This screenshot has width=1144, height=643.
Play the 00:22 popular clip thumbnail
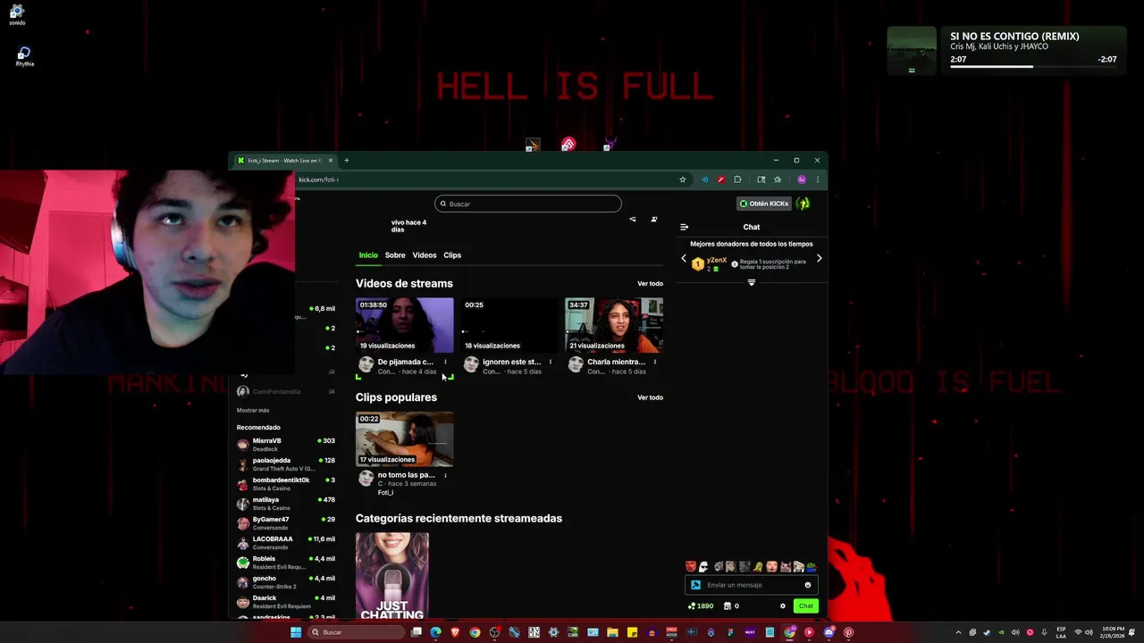(x=404, y=438)
